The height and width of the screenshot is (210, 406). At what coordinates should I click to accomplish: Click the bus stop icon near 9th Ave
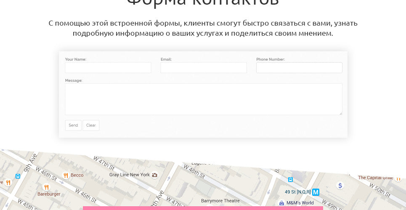point(18,176)
